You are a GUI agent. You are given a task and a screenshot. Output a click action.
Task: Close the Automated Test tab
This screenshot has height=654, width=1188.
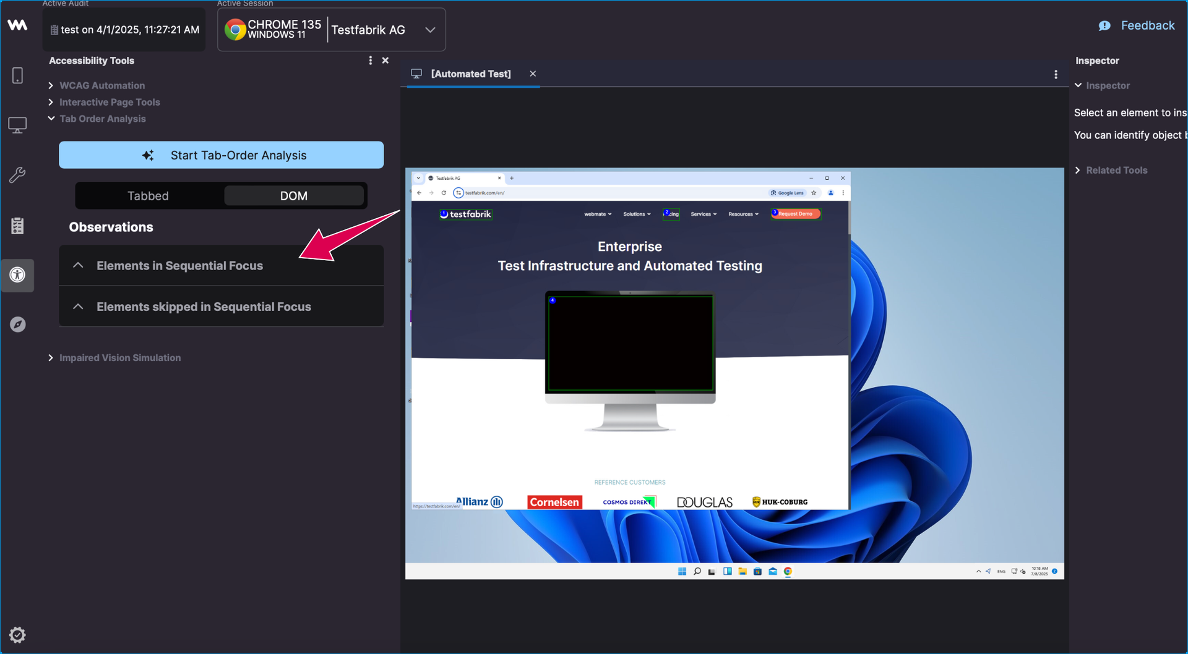[533, 74]
